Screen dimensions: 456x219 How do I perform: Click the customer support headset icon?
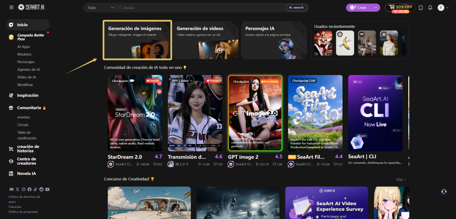(444, 191)
